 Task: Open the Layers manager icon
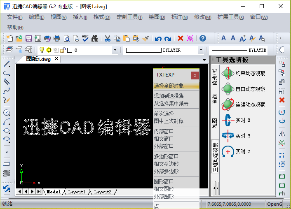point(9,50)
